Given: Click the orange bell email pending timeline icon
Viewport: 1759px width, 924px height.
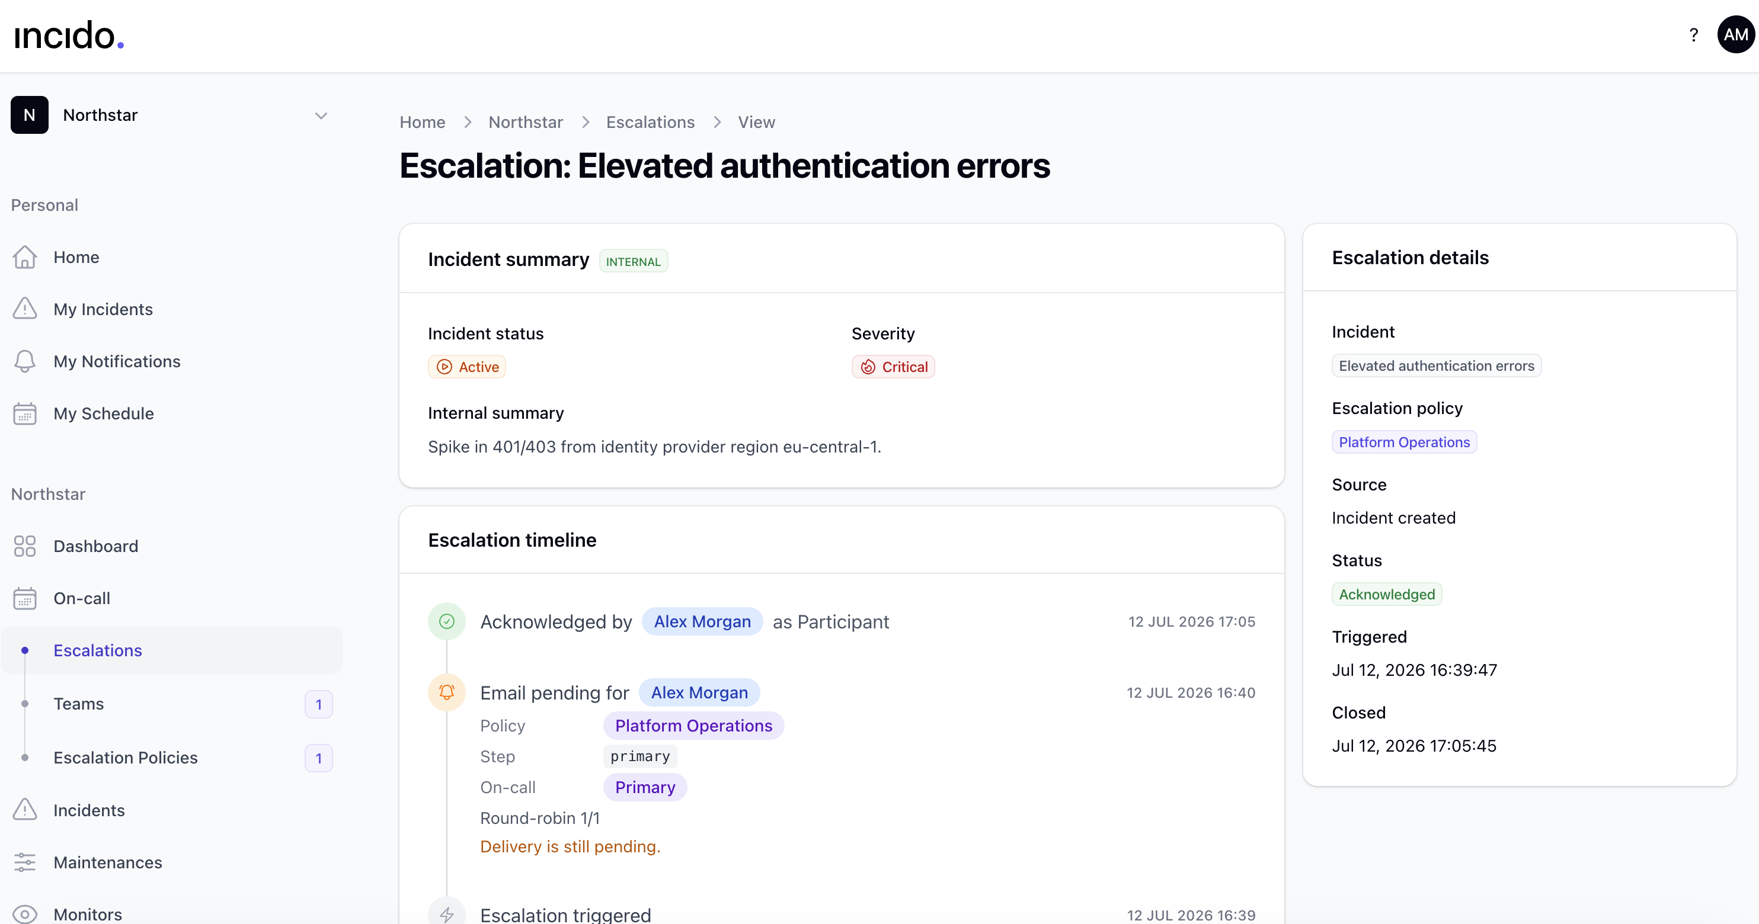Looking at the screenshot, I should click(x=447, y=692).
